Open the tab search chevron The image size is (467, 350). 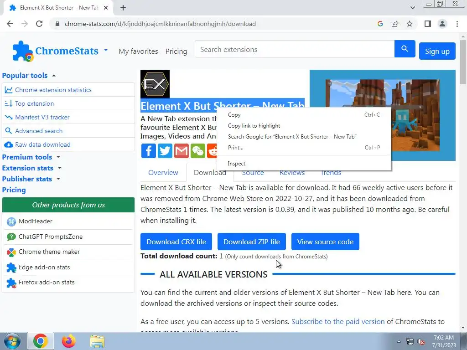[412, 8]
